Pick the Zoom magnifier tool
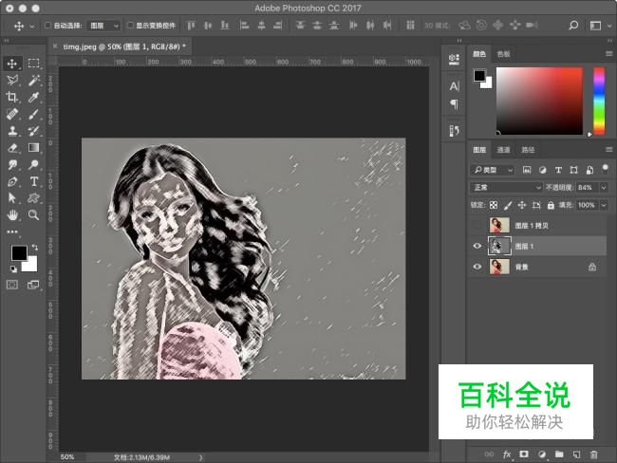The image size is (617, 463). point(33,215)
